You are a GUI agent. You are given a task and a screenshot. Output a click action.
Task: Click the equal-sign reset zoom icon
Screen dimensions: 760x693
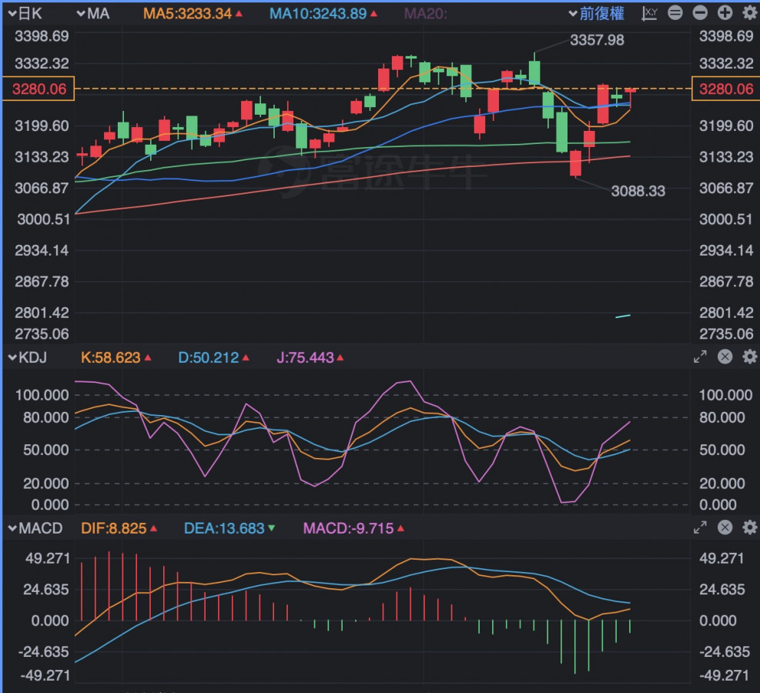pyautogui.click(x=675, y=13)
